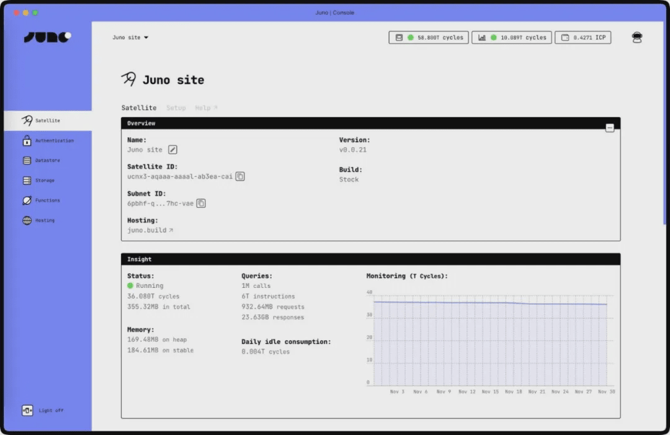Screen dimensions: 670x435
Task: Open Authentication section in sidebar
Action: point(48,141)
